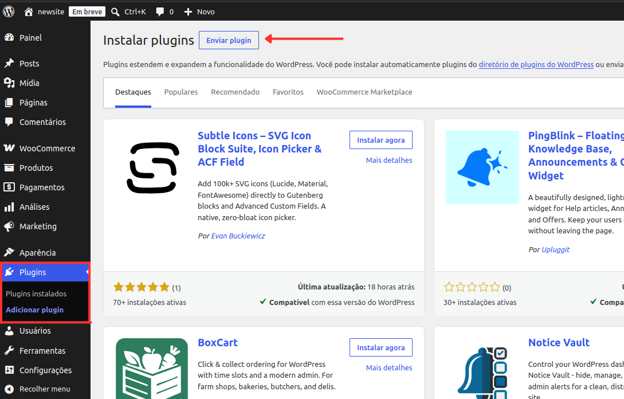This screenshot has height=399, width=624.
Task: Click the plus Novo icon
Action: tap(188, 12)
